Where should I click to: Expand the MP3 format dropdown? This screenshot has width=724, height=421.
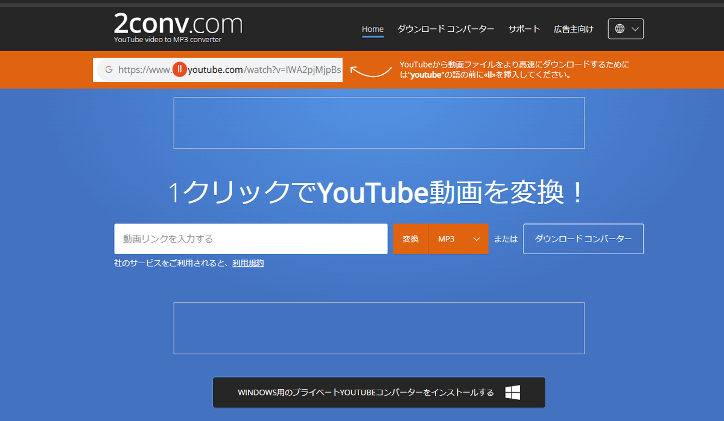coord(459,239)
